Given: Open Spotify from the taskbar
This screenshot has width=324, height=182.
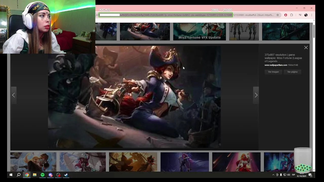Looking at the screenshot, I should pos(43,175).
